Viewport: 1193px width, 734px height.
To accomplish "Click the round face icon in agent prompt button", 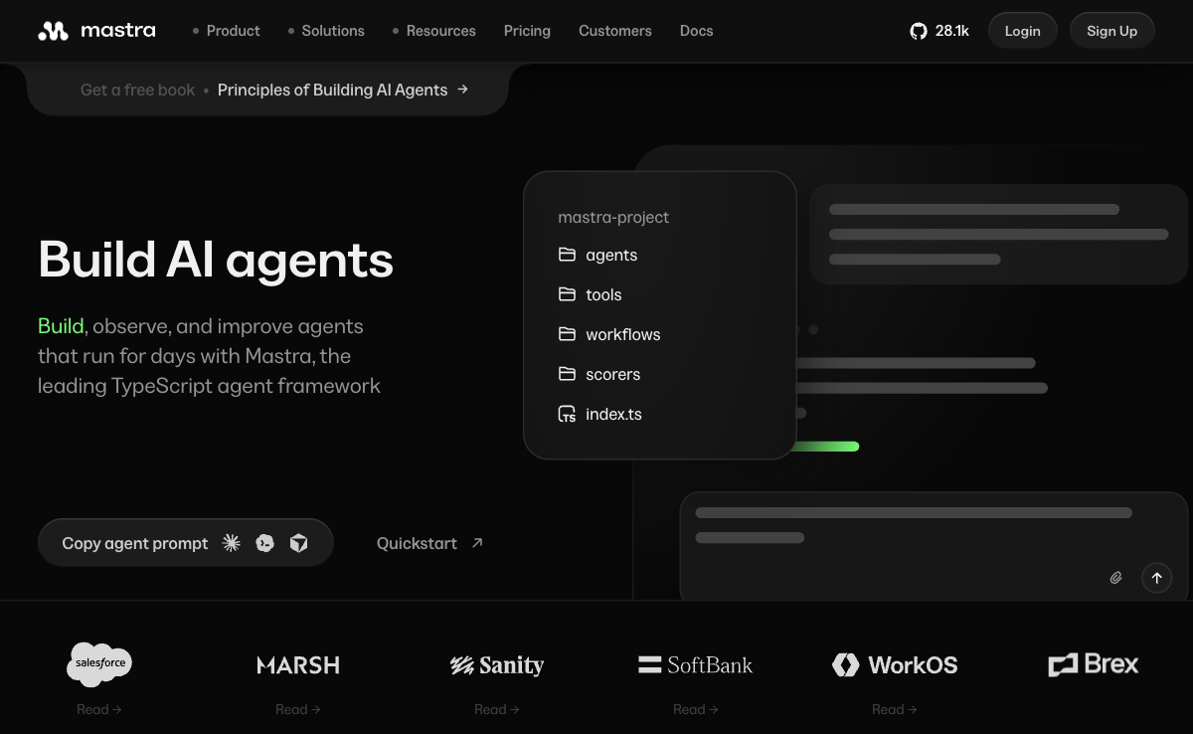I will click(x=264, y=543).
